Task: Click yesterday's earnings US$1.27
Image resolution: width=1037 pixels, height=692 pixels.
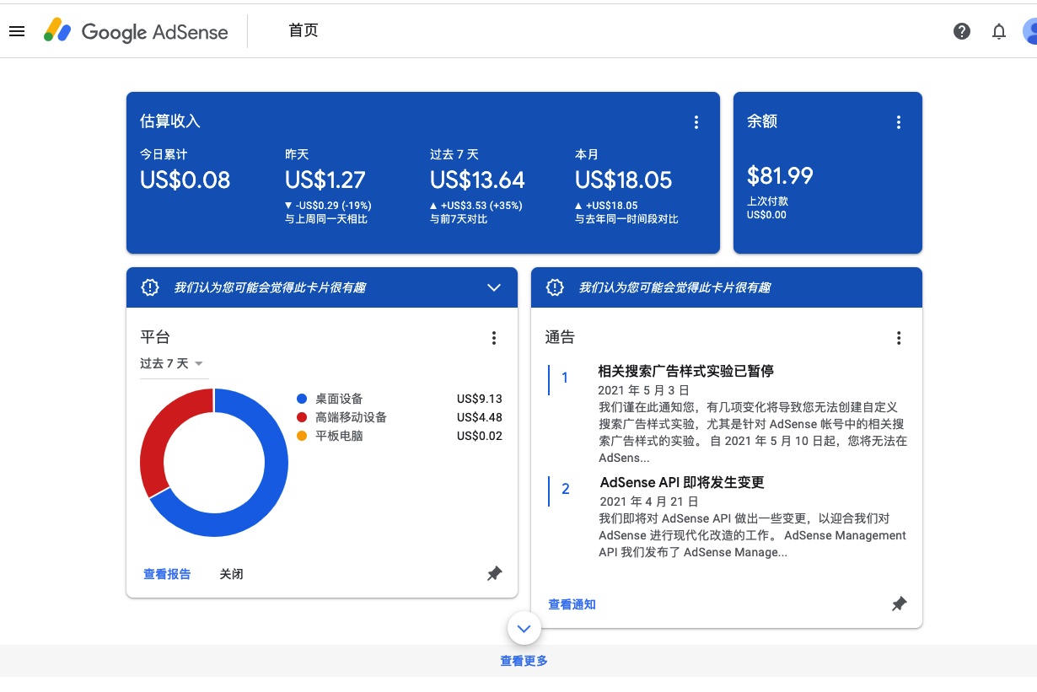Action: point(325,180)
